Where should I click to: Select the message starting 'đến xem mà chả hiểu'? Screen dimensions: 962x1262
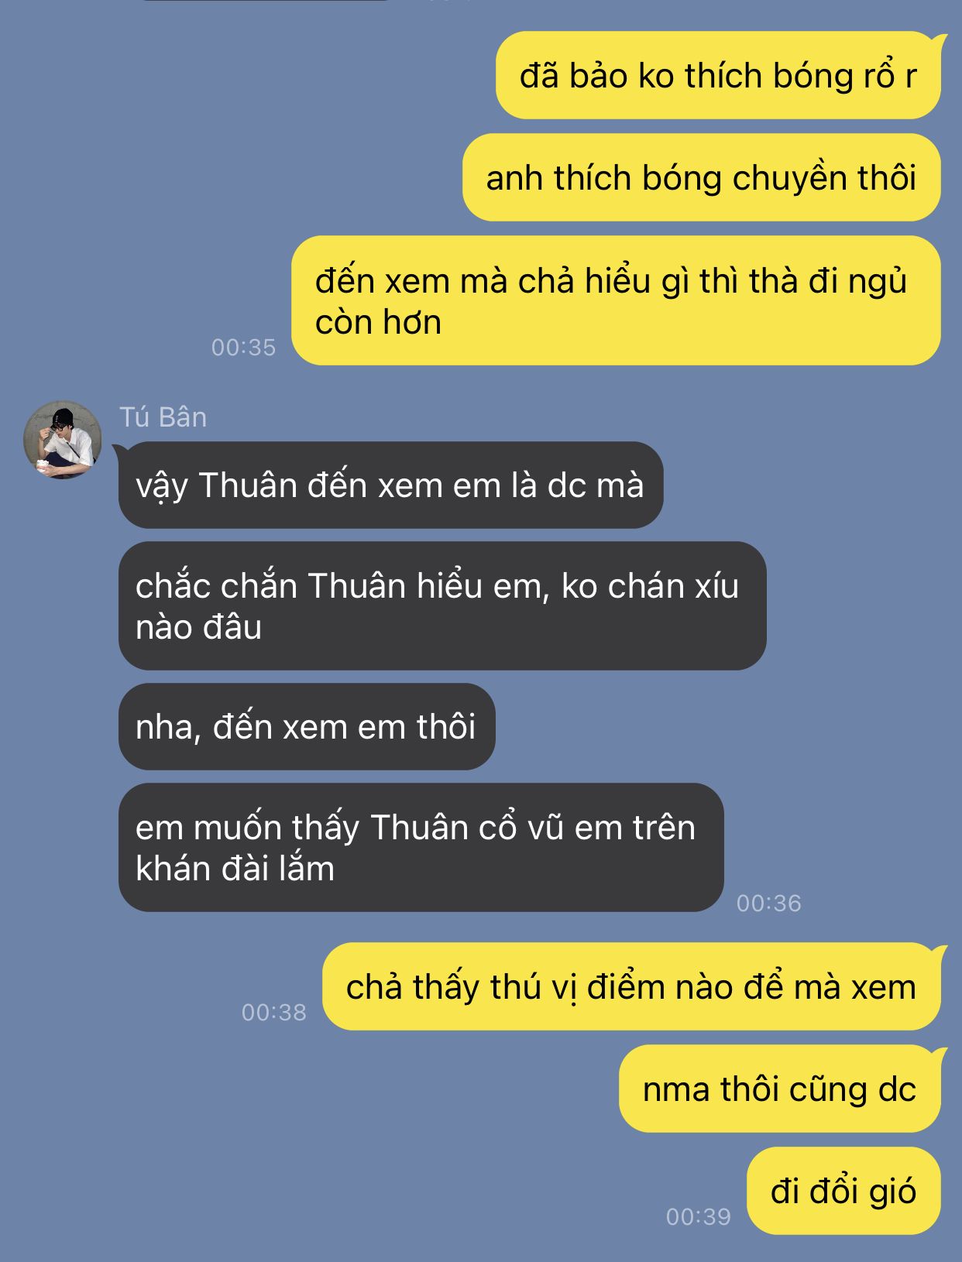pos(616,300)
